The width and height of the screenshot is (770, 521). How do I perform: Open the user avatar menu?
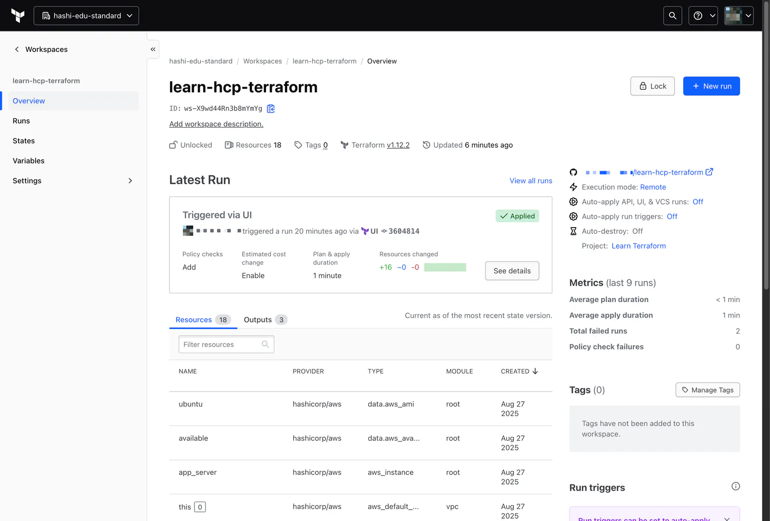pos(739,16)
